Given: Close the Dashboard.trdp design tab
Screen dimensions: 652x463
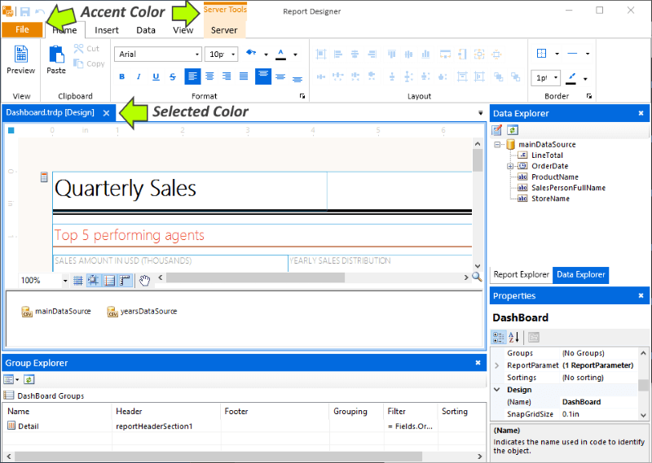Looking at the screenshot, I should pos(107,113).
